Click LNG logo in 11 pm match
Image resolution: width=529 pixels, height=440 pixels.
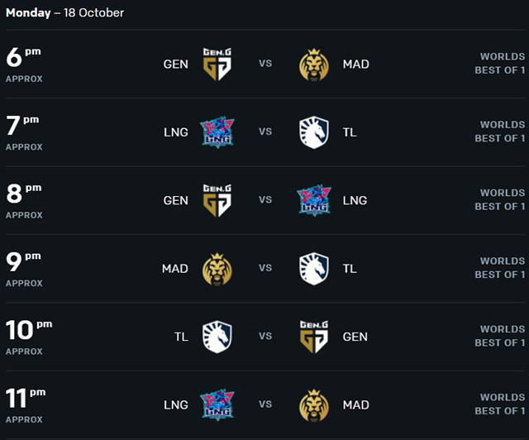pyautogui.click(x=217, y=405)
